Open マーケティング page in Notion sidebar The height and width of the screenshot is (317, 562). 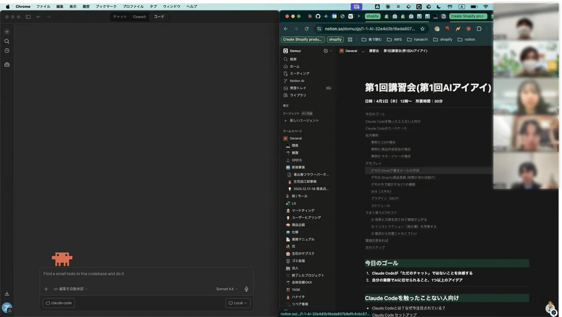coord(303,211)
